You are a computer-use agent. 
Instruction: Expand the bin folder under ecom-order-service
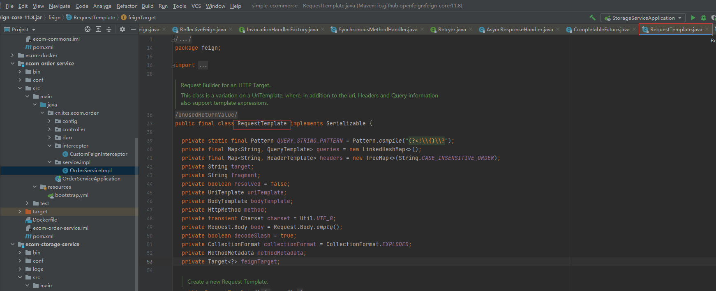pos(20,72)
